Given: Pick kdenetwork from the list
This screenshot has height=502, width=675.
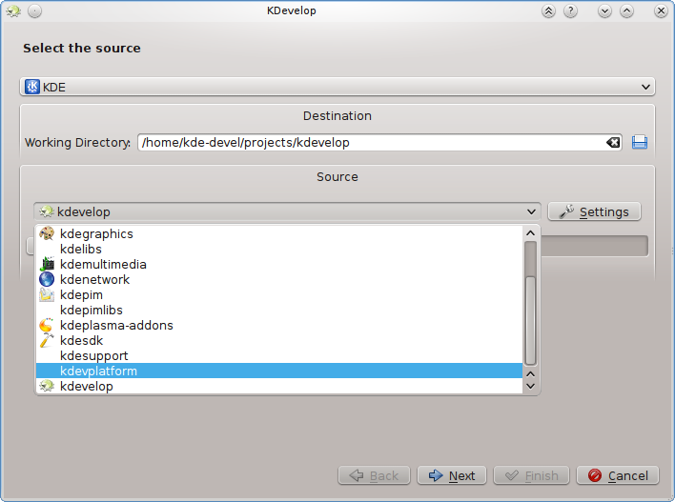Looking at the screenshot, I should 279,280.
